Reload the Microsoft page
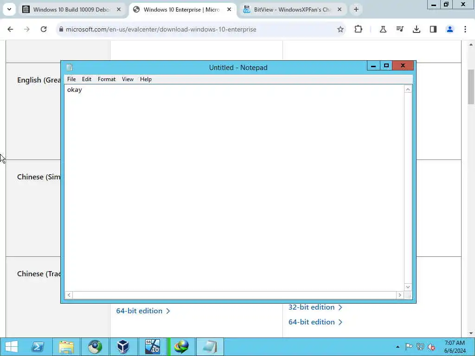475x356 pixels. click(x=44, y=29)
